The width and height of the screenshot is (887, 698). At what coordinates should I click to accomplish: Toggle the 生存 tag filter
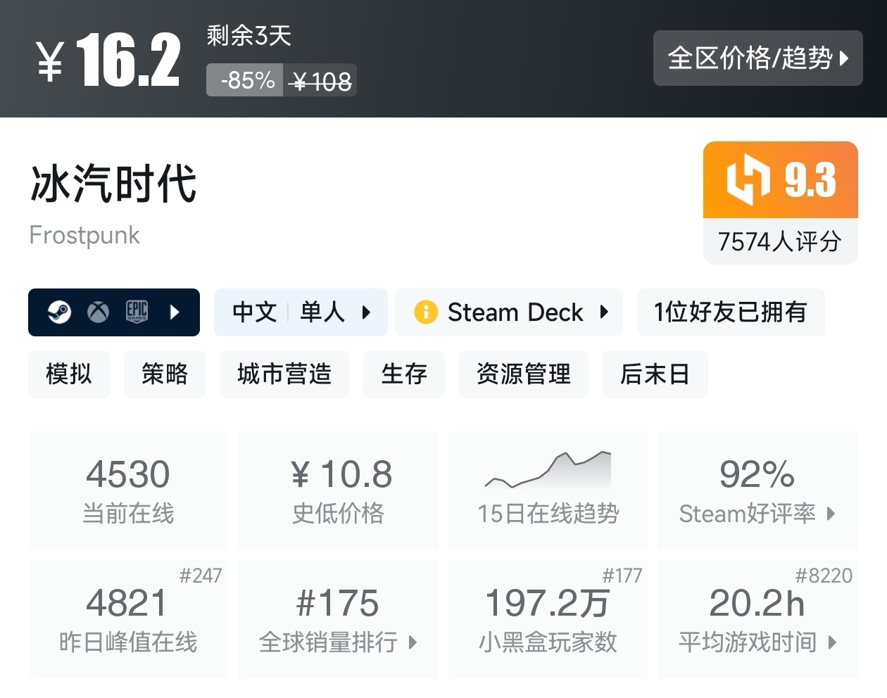coord(404,374)
